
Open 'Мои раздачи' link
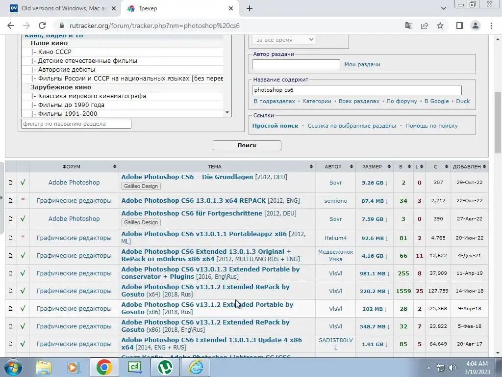[362, 64]
